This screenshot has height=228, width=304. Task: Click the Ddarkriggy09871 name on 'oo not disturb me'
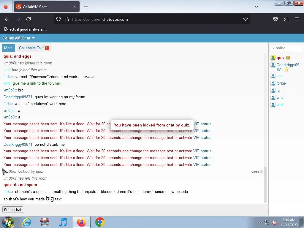tap(18, 145)
